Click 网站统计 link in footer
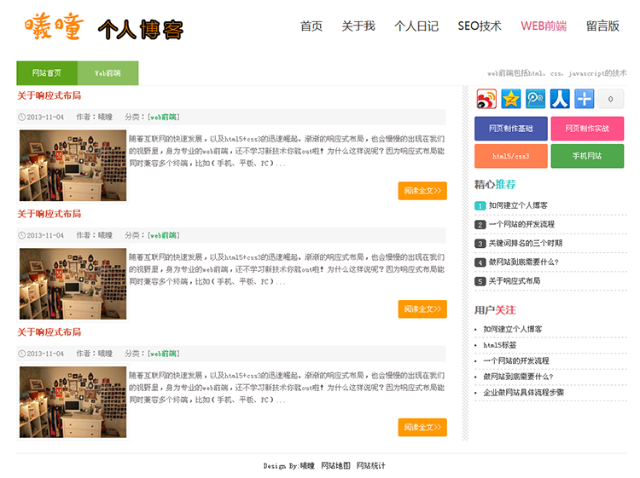 [x=370, y=466]
